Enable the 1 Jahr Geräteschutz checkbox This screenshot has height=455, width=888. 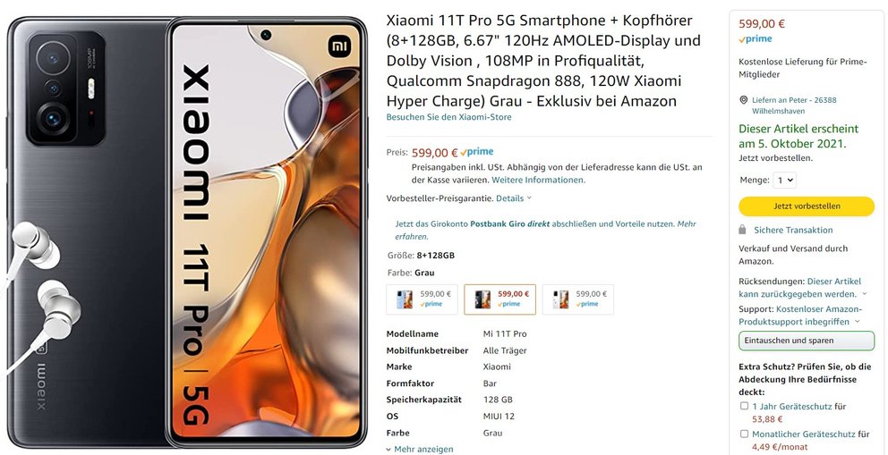click(744, 406)
